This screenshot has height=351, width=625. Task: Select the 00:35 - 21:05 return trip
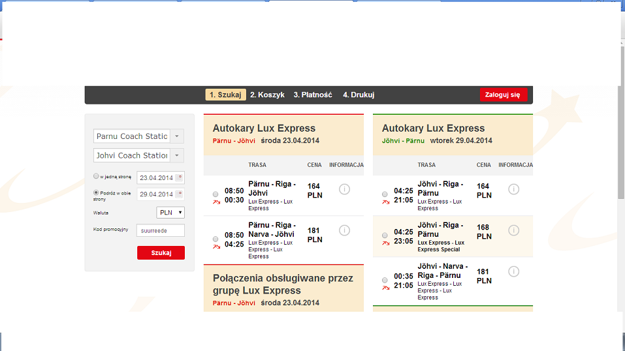[385, 280]
